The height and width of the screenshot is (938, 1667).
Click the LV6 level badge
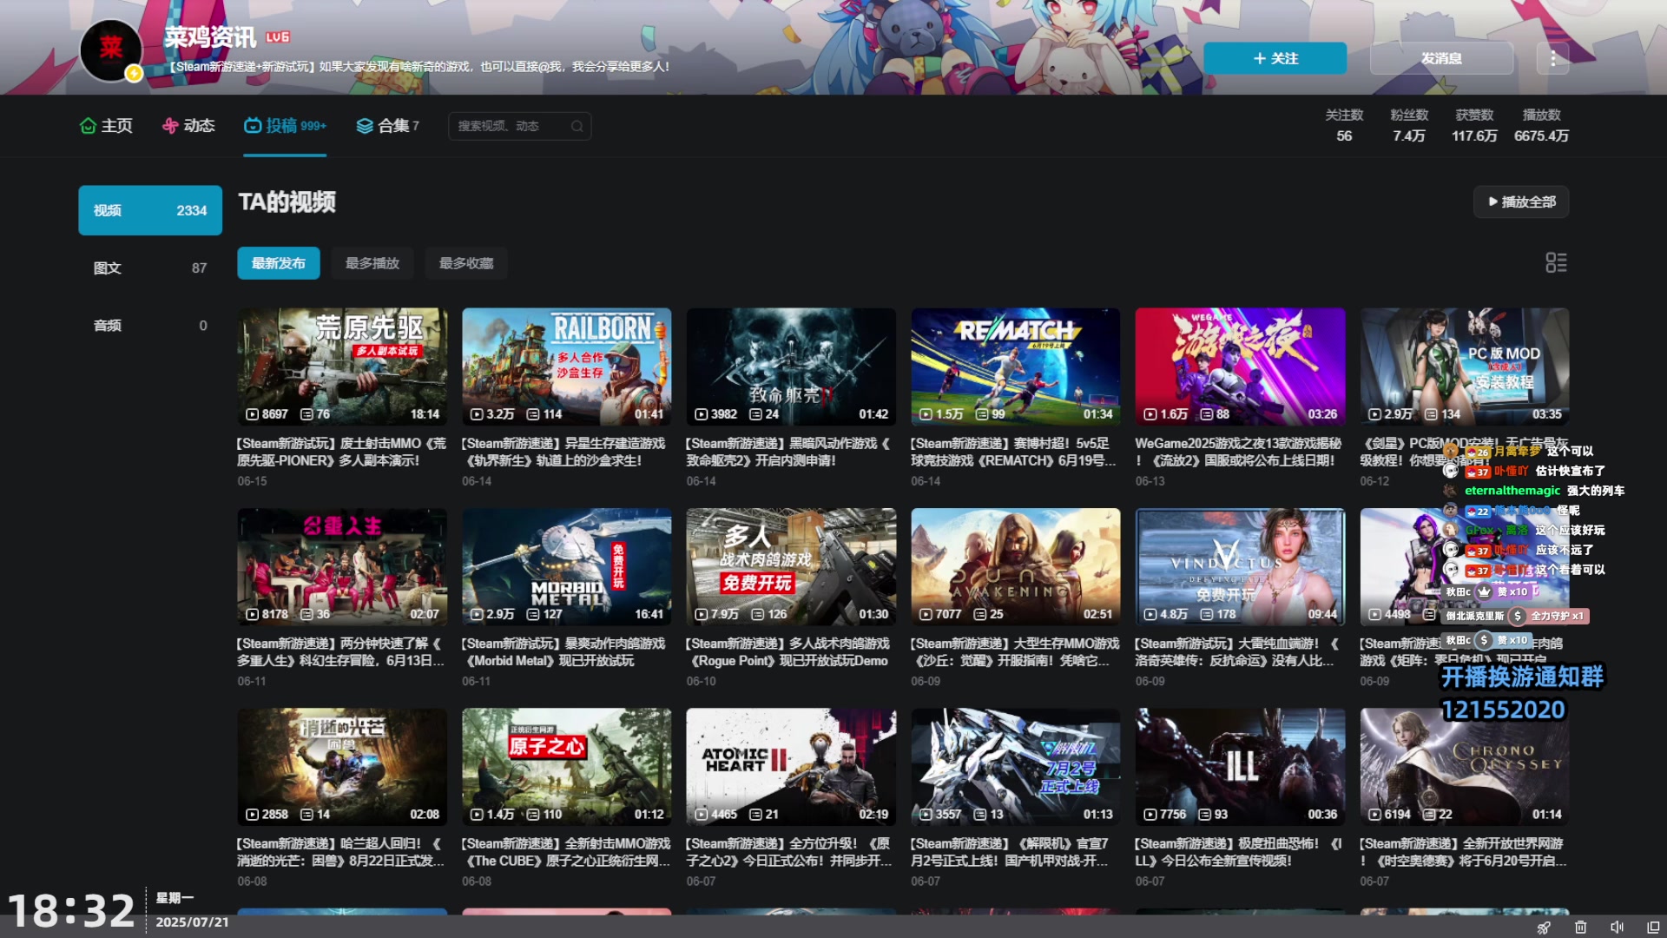pos(278,37)
